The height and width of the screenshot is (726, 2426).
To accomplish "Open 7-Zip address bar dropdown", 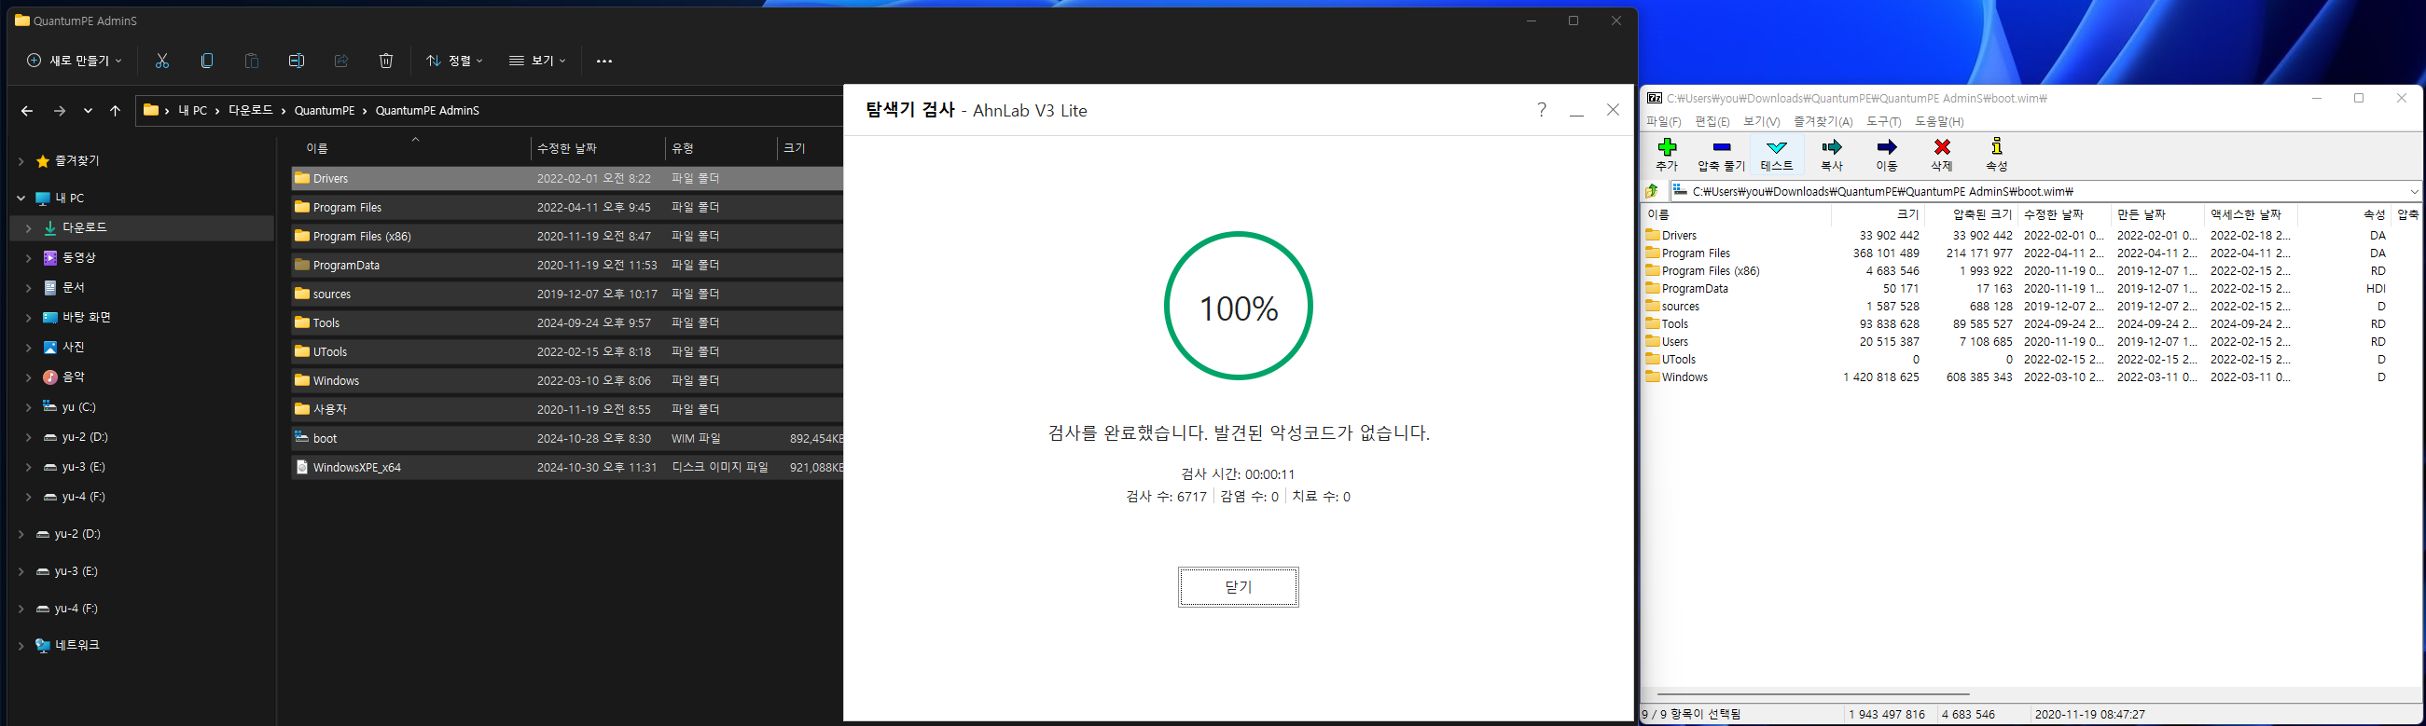I will (x=2414, y=192).
